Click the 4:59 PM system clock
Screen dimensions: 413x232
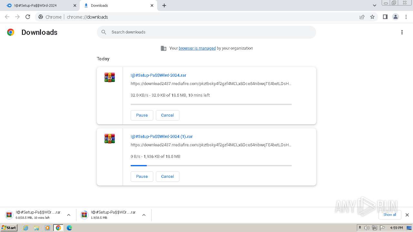397,228
